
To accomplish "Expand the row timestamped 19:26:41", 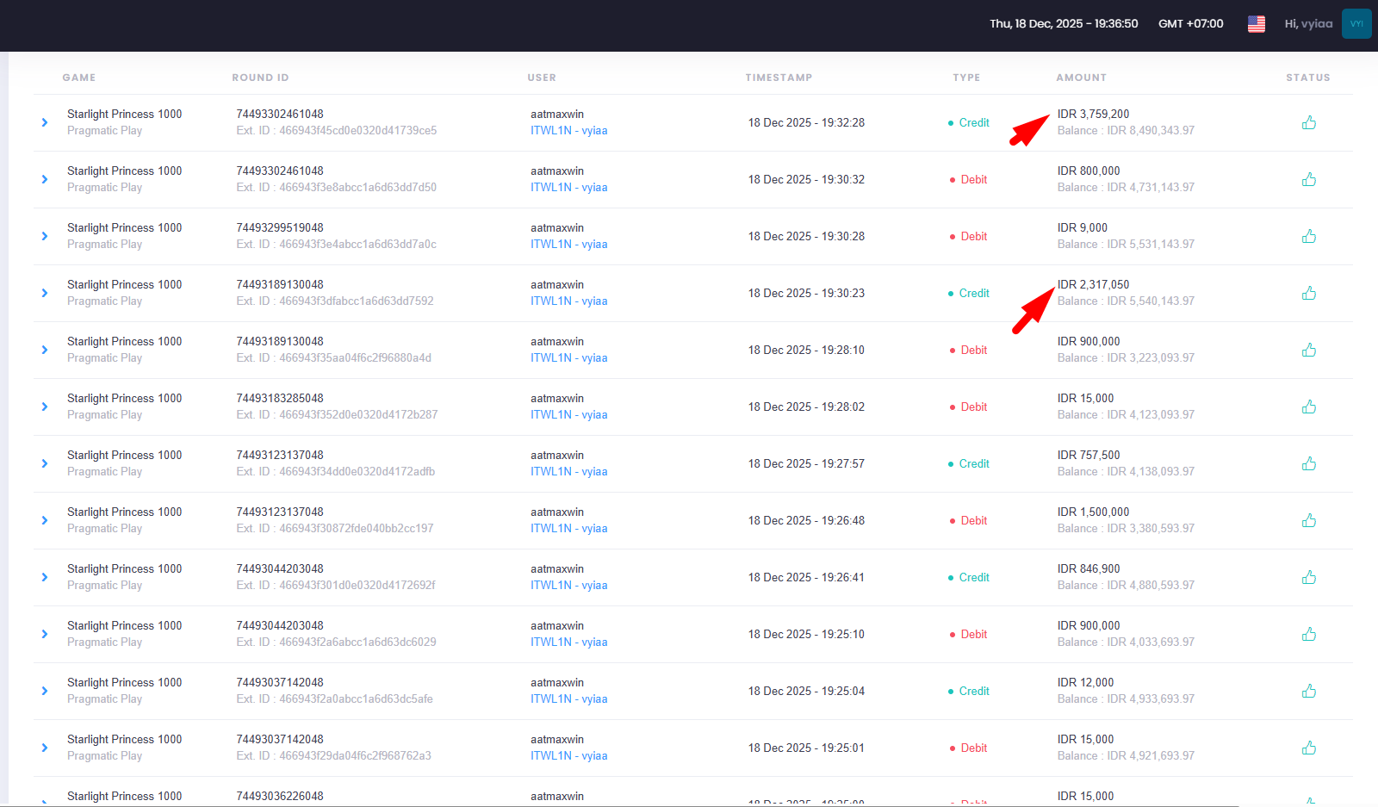I will (x=45, y=577).
